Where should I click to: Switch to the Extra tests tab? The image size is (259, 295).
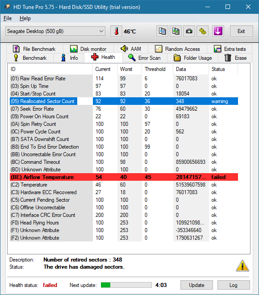coord(230,49)
